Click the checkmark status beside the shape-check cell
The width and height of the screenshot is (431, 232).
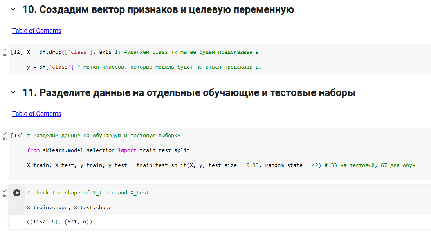click(x=5, y=191)
